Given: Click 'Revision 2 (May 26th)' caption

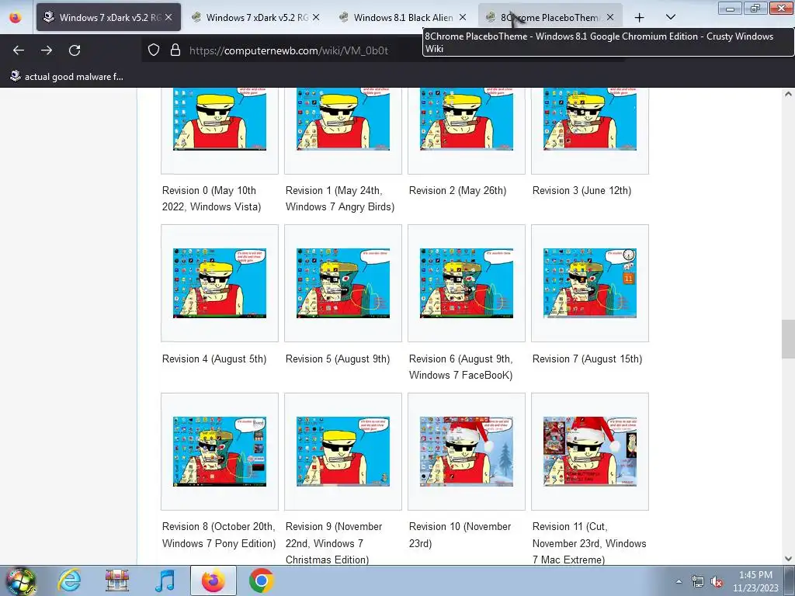Looking at the screenshot, I should [x=457, y=191].
